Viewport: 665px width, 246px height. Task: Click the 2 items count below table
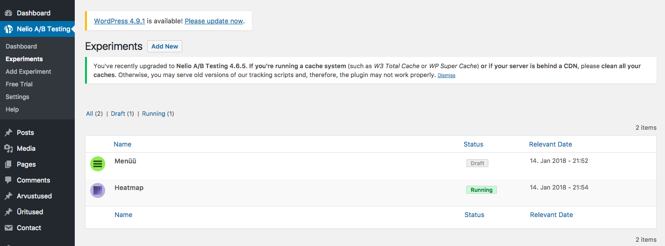coord(646,239)
